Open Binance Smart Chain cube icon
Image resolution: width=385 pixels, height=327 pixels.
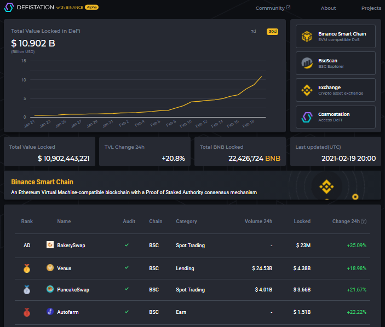(x=307, y=37)
